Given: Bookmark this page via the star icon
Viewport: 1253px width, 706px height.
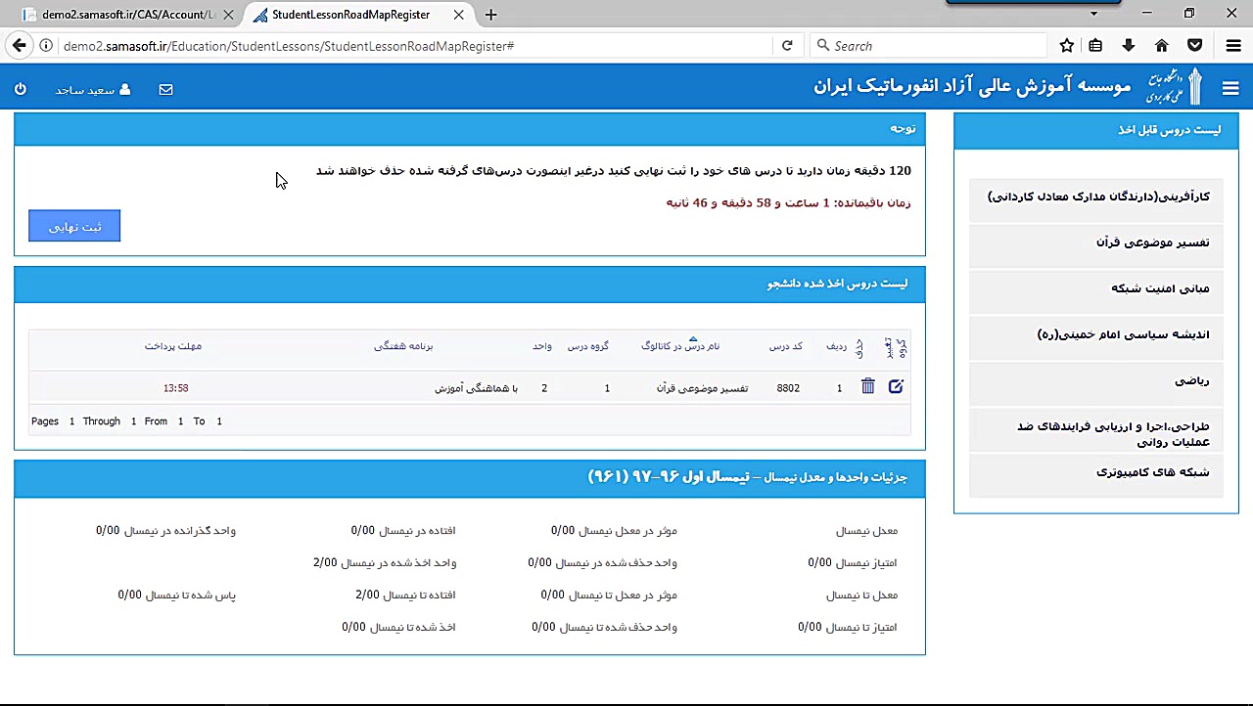Looking at the screenshot, I should point(1066,45).
